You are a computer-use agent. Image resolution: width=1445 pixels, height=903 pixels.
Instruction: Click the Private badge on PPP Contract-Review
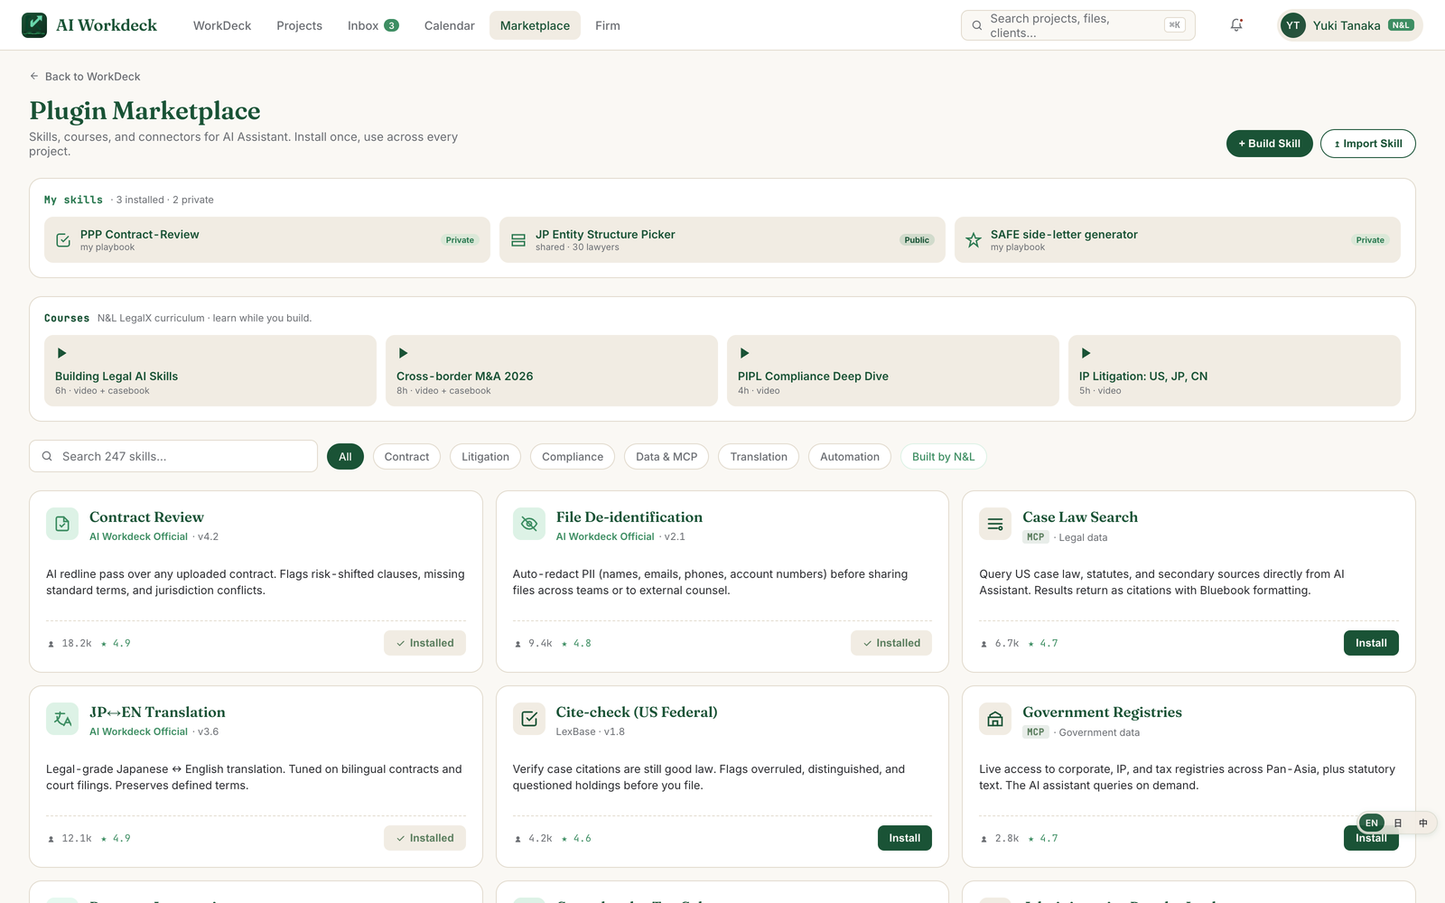coord(460,240)
